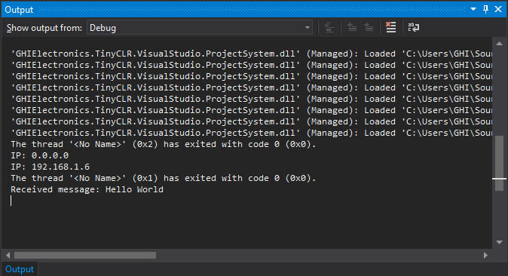Go to previous message icon
The height and width of the screenshot is (276, 508).
(x=352, y=28)
